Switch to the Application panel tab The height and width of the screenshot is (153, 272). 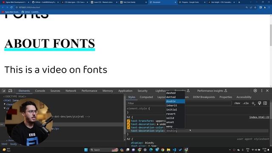(125, 91)
